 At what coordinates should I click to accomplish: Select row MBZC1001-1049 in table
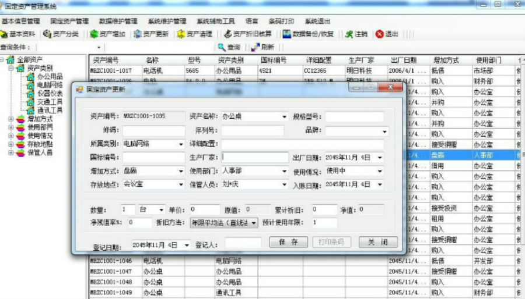point(302,293)
